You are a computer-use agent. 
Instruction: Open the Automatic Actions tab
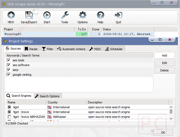pyautogui.click(x=71, y=49)
